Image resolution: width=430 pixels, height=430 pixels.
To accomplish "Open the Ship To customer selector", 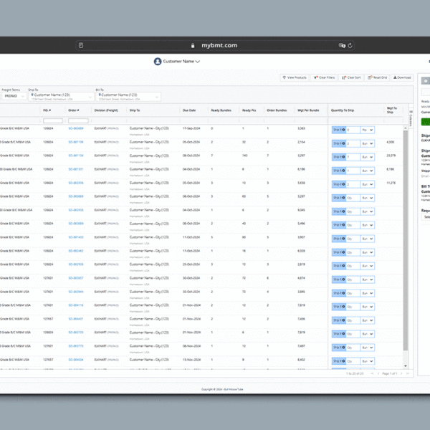I will tap(59, 96).
